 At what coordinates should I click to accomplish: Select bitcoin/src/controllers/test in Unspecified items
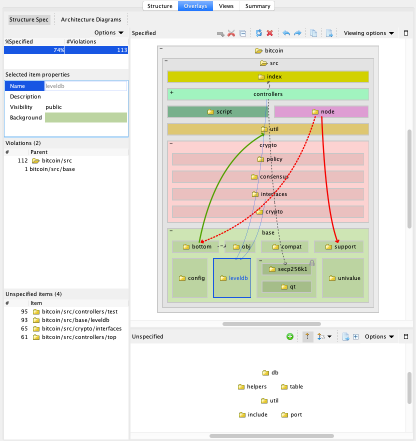79,311
